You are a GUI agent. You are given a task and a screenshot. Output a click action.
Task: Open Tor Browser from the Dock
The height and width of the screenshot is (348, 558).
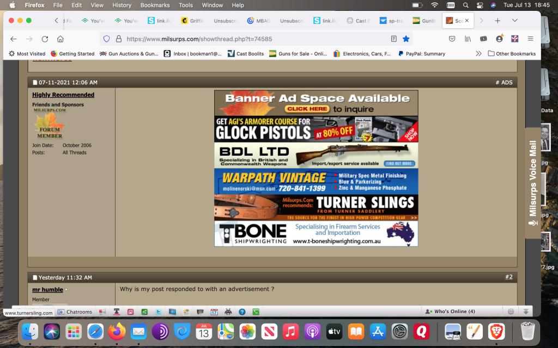161,332
